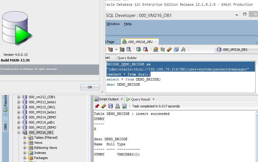Switch to the Query Result tab
The width and height of the screenshot is (258, 162).
pos(140,99)
